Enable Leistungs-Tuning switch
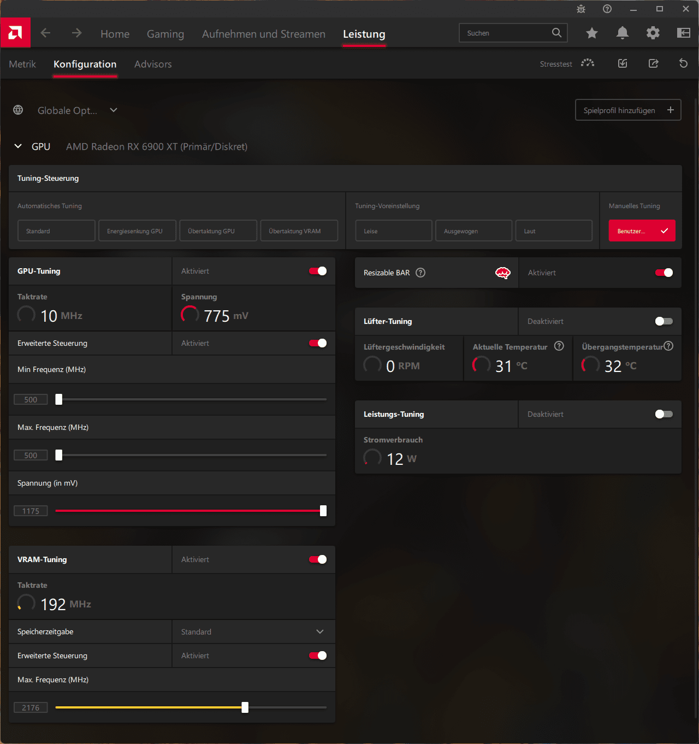Image resolution: width=699 pixels, height=744 pixels. coord(664,414)
